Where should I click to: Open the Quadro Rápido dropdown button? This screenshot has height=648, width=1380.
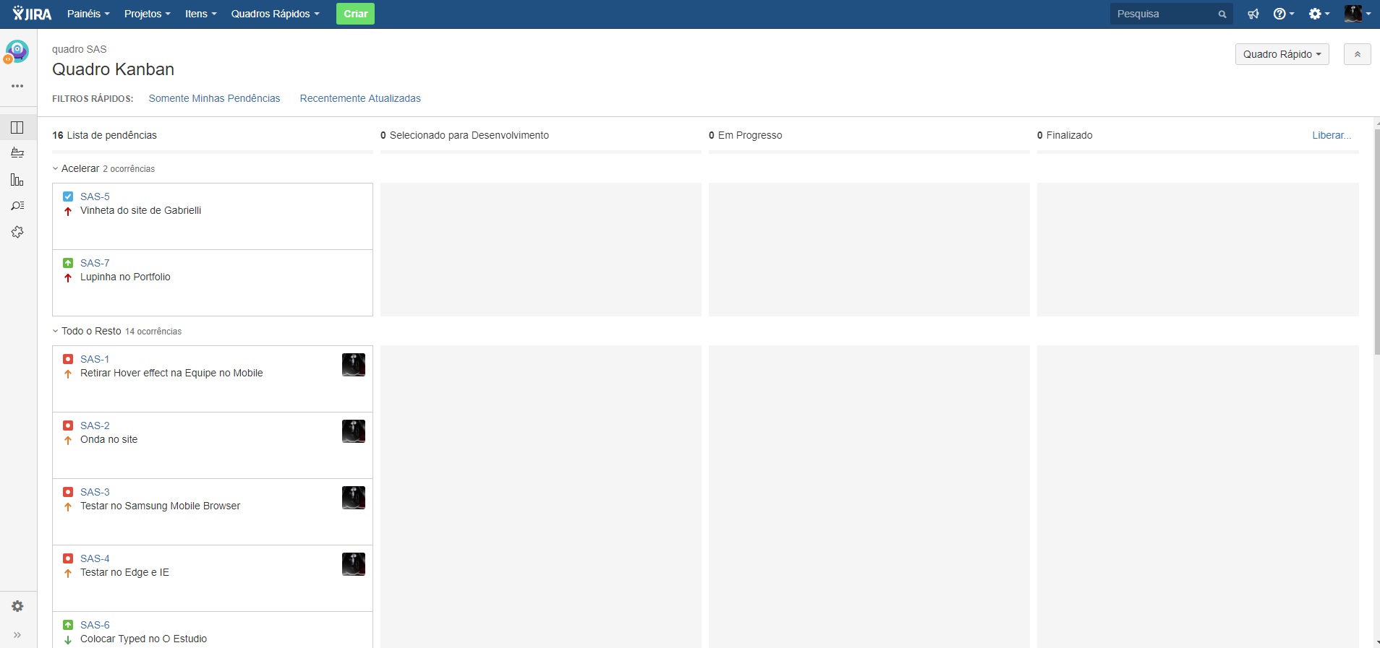pos(1282,54)
